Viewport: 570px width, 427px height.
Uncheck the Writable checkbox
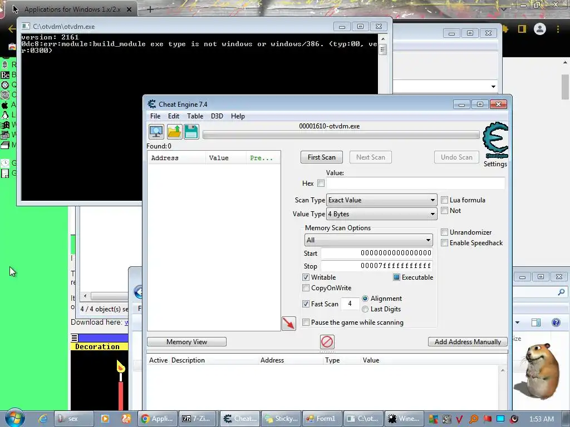[x=306, y=277]
